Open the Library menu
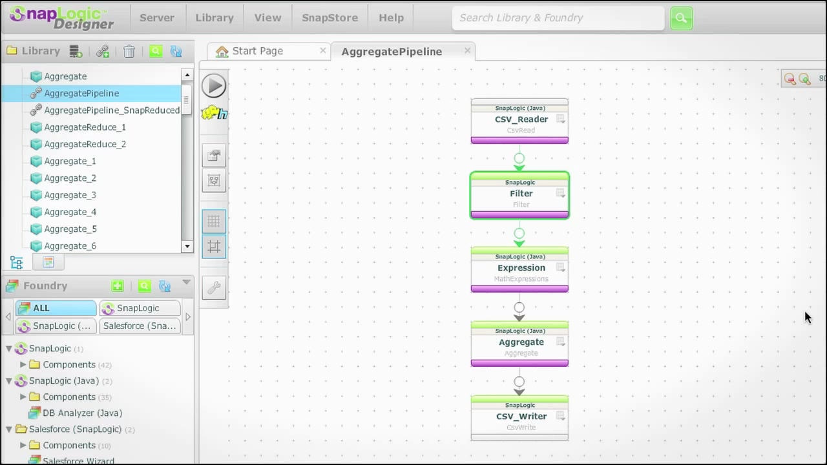827x465 pixels. [215, 18]
